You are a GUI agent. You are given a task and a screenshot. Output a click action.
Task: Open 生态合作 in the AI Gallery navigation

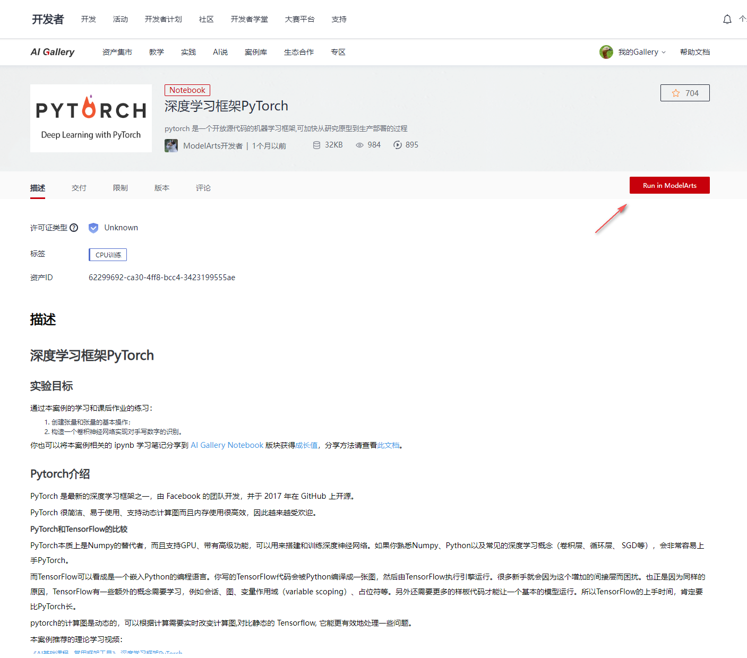point(299,52)
